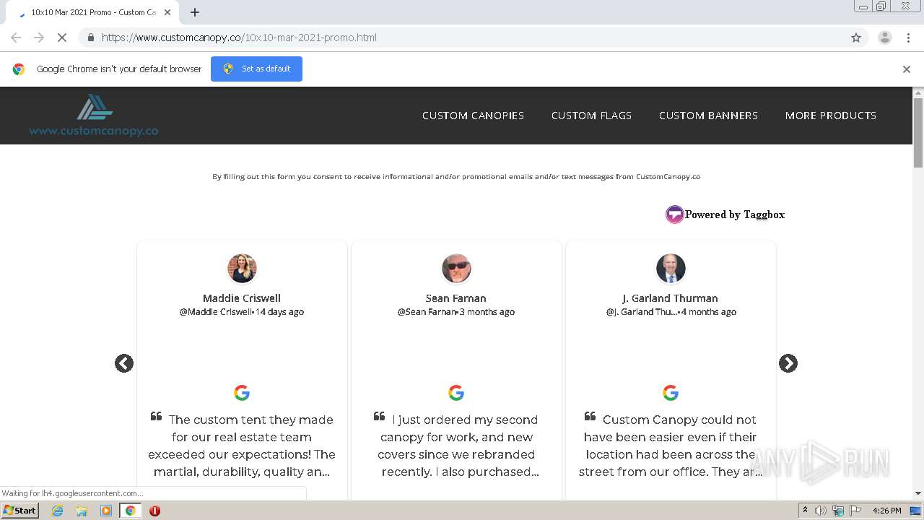Open the Windows Start button
Screen dimensions: 924x520
[20, 511]
